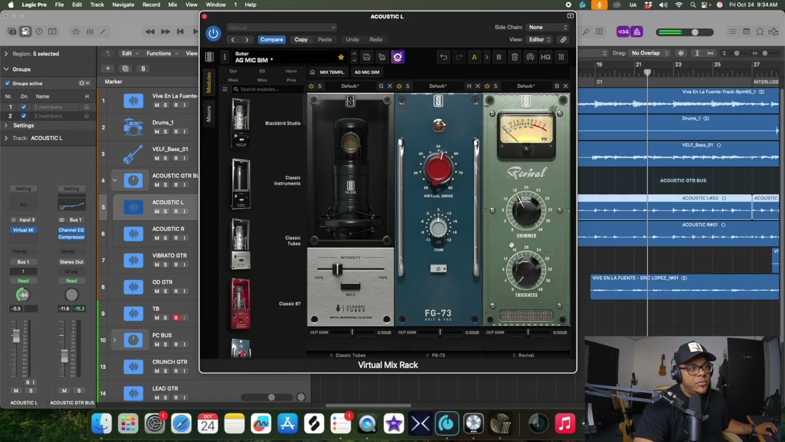Open the Slate Digital logo menu
785x442 pixels.
pyautogui.click(x=209, y=57)
